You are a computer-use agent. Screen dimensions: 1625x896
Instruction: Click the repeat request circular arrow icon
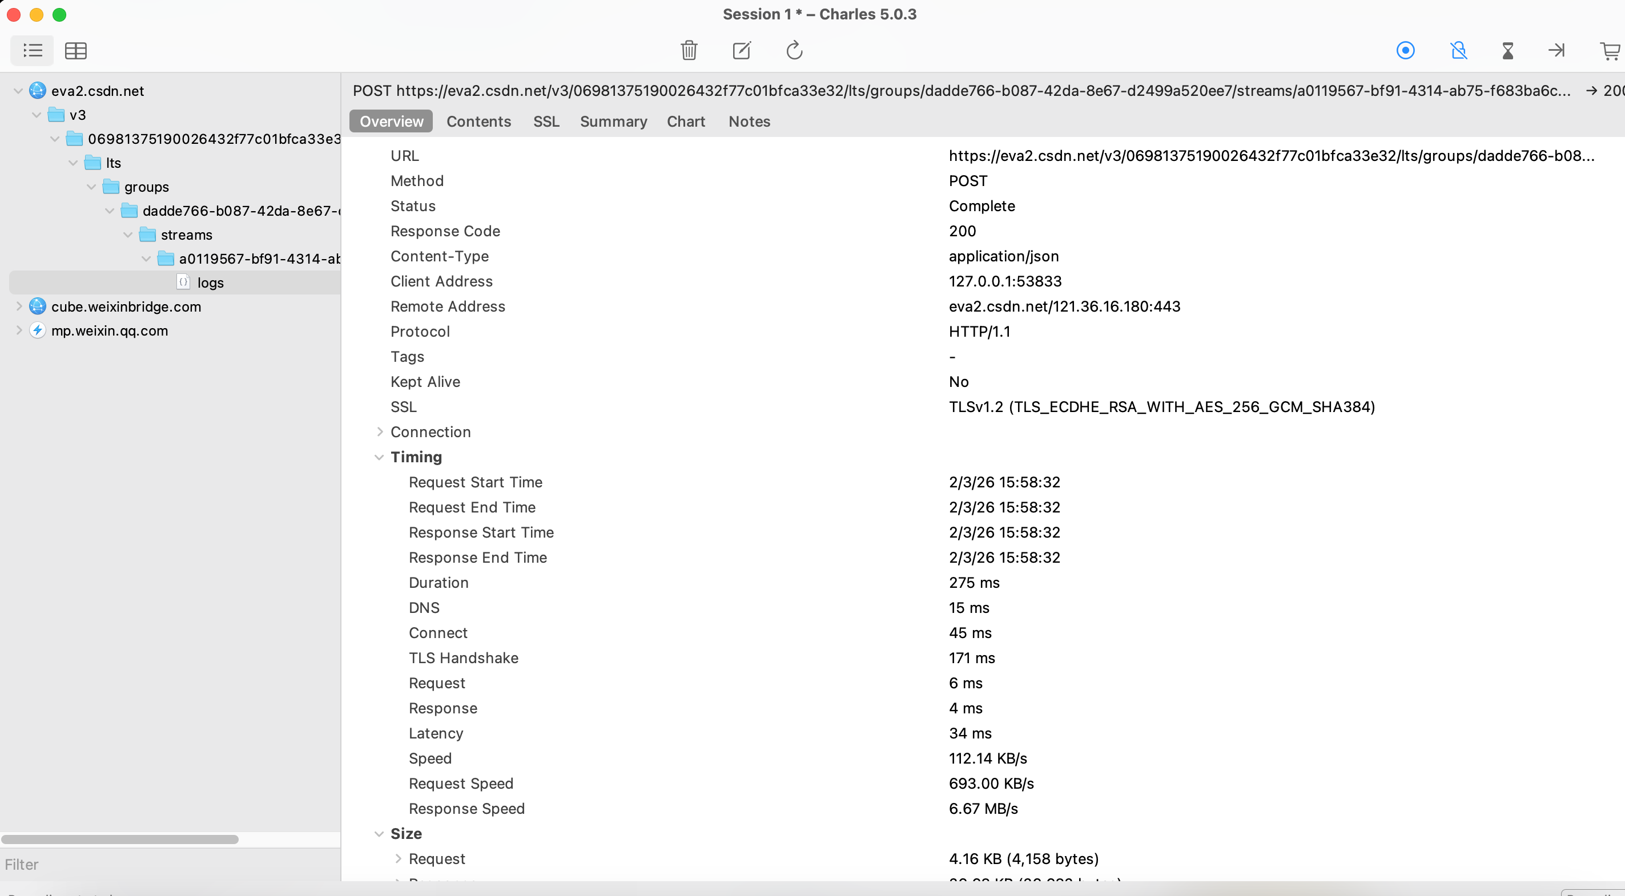[794, 50]
